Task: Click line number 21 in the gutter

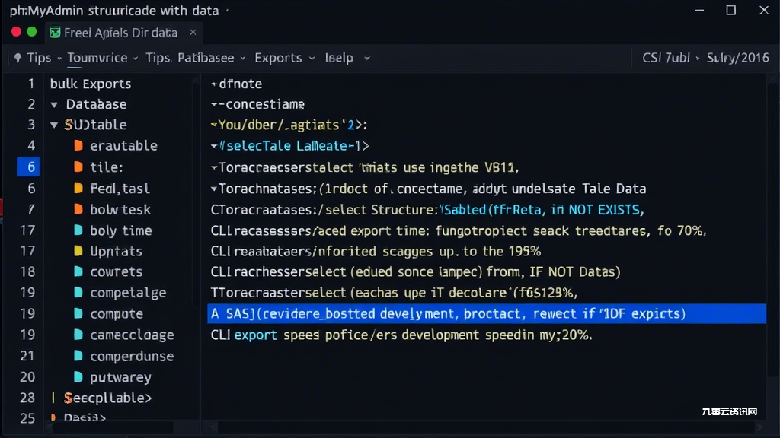Action: coord(27,356)
